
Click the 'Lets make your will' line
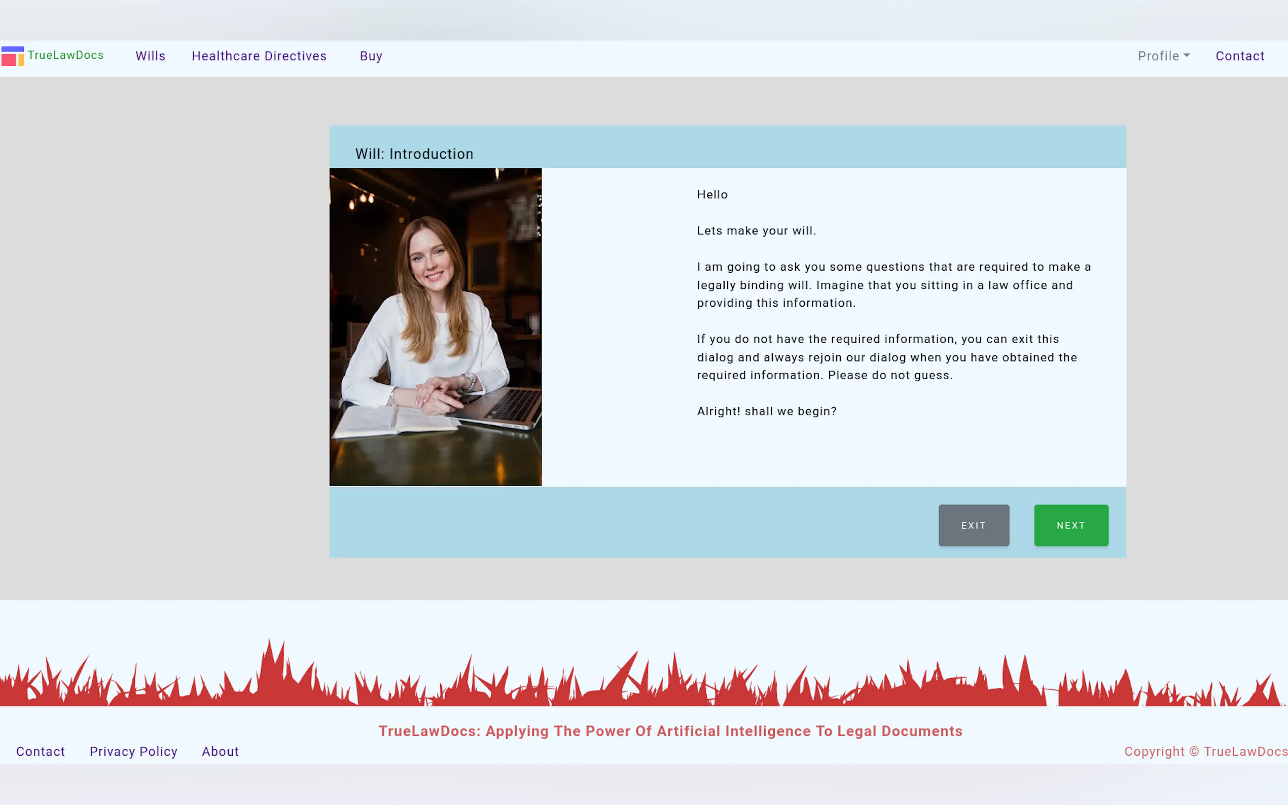tap(756, 231)
